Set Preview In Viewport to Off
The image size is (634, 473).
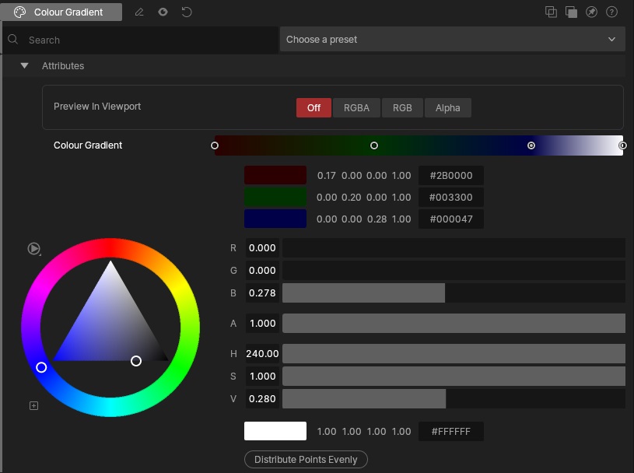313,108
